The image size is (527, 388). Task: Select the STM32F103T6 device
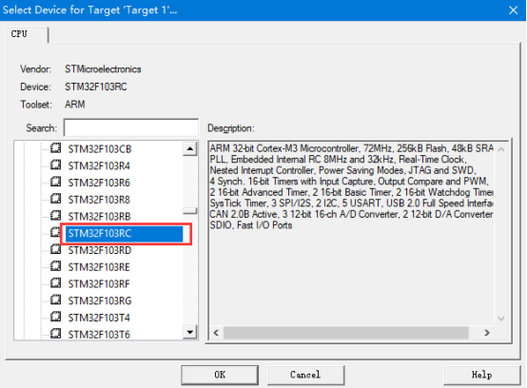pyautogui.click(x=99, y=334)
